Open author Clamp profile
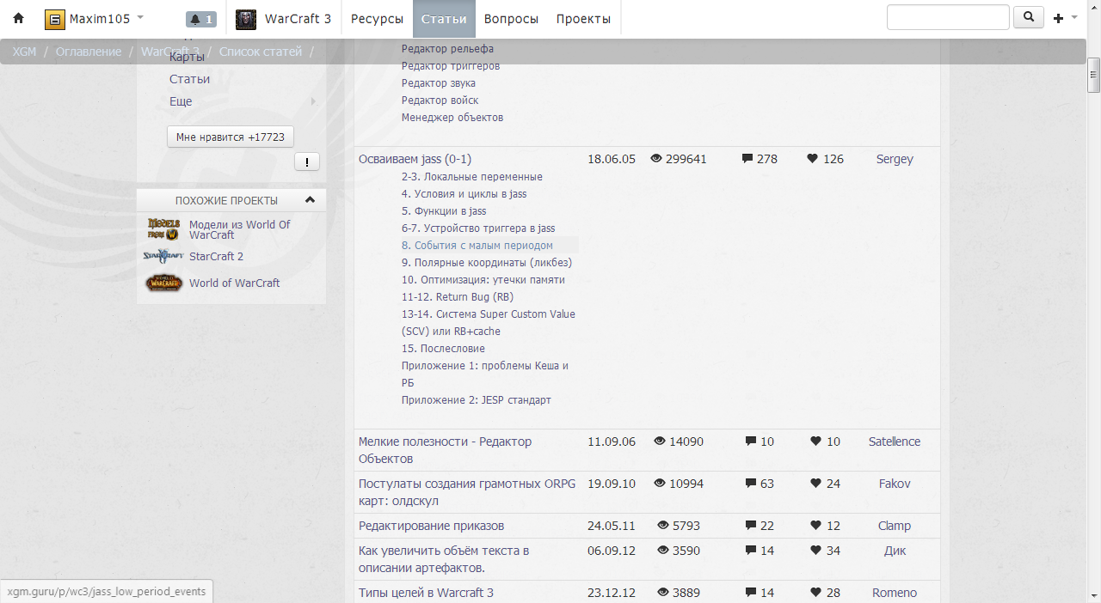The width and height of the screenshot is (1101, 603). [x=895, y=526]
